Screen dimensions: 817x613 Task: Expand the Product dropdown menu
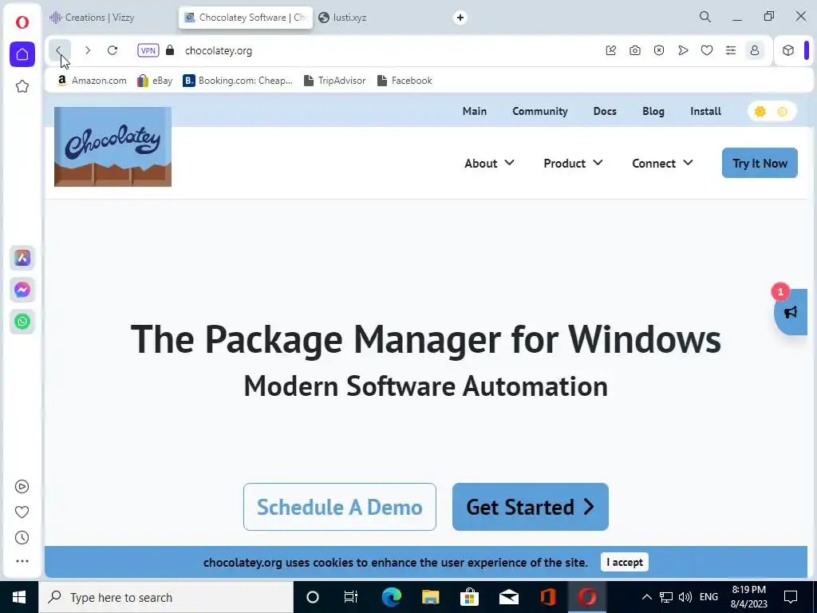coord(573,163)
